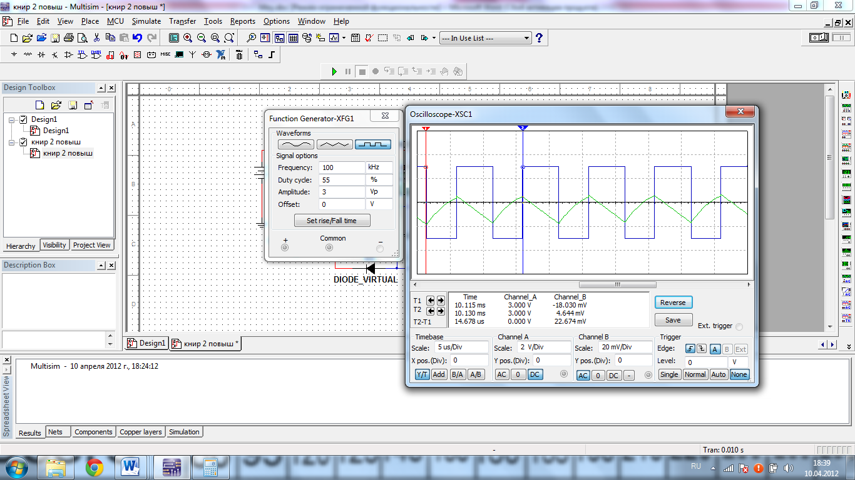
Task: Toggle Design1 checkbox in Design Toolbox
Action: 24,119
